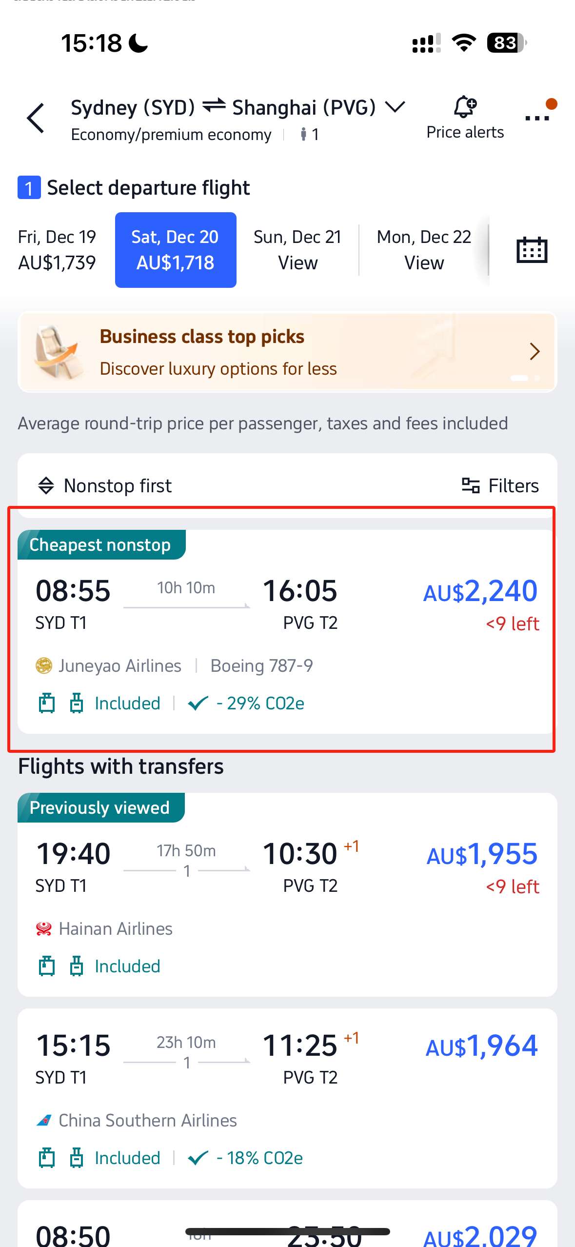Image resolution: width=575 pixels, height=1247 pixels.
Task: Go back using the back arrow
Action: coord(34,118)
